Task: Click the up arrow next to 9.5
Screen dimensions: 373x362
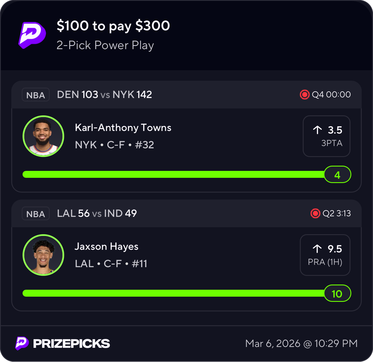Action: tap(317, 249)
